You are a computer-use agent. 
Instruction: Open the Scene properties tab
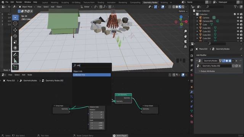pyautogui.click(x=192, y=70)
